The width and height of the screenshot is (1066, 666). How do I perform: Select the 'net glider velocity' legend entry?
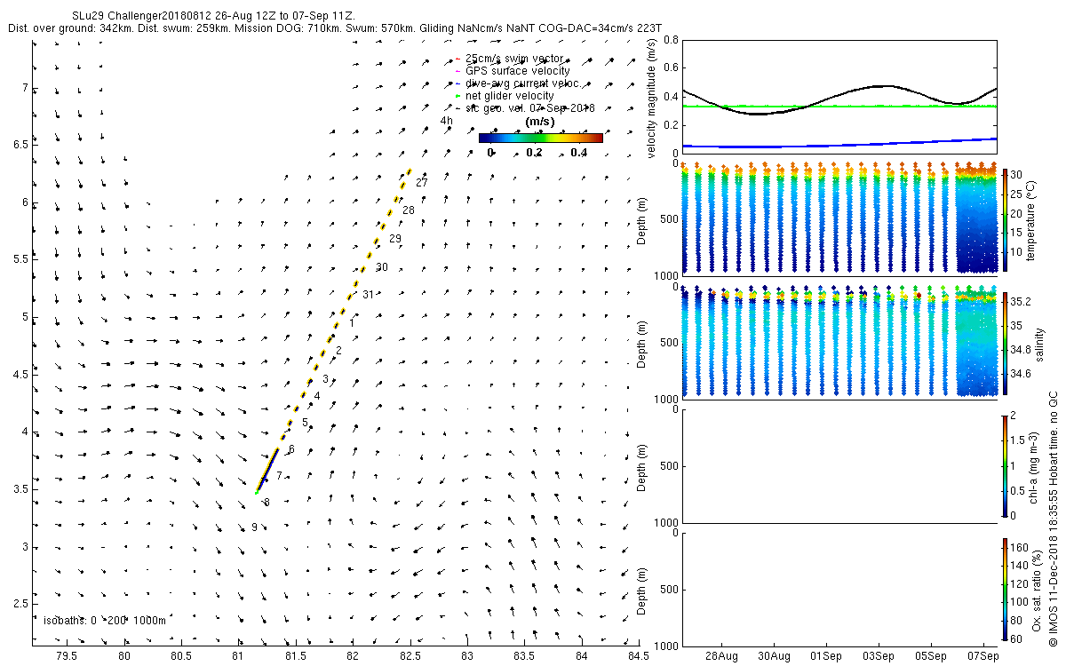pos(504,95)
